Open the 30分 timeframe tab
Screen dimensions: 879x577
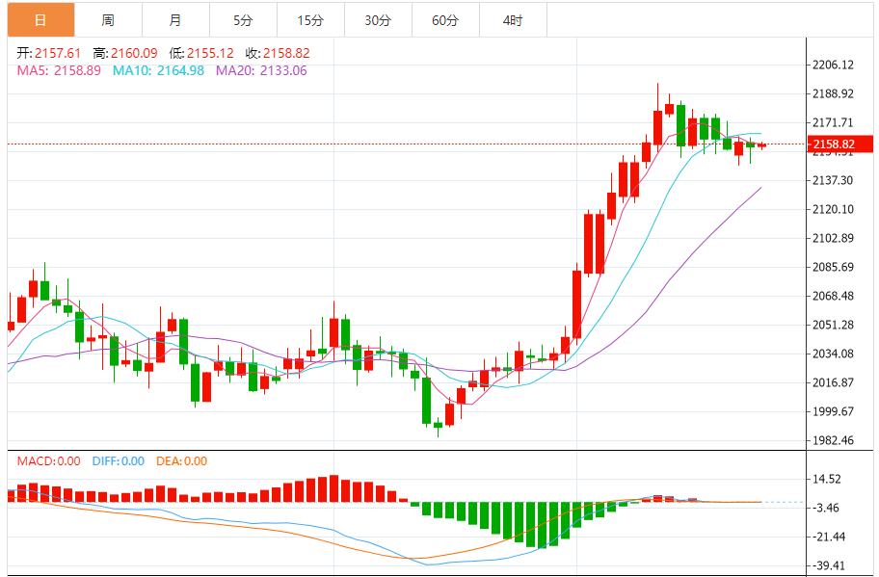coord(378,20)
